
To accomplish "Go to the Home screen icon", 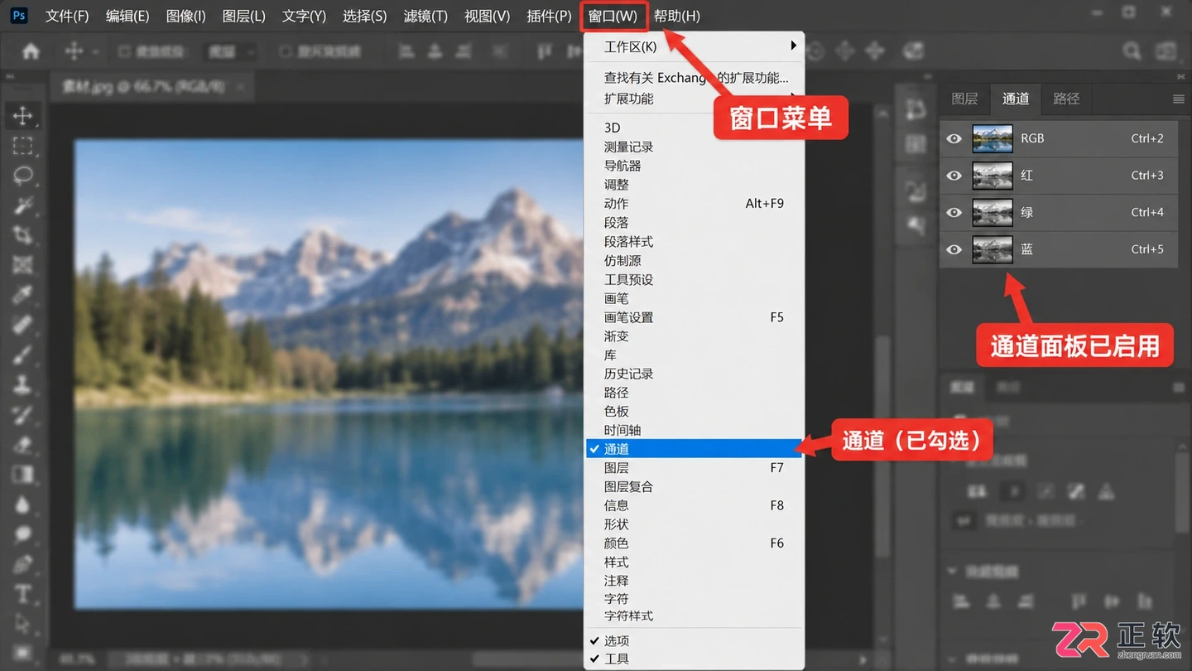I will click(31, 51).
